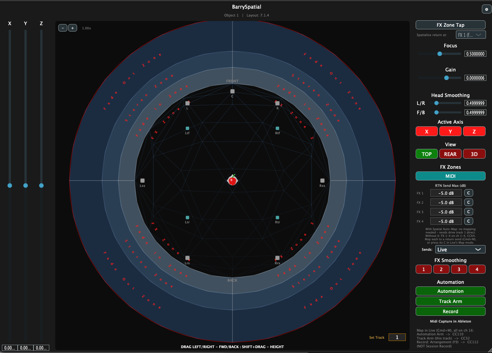Select the R speaker node
This screenshot has width=492, height=353.
coord(278,103)
